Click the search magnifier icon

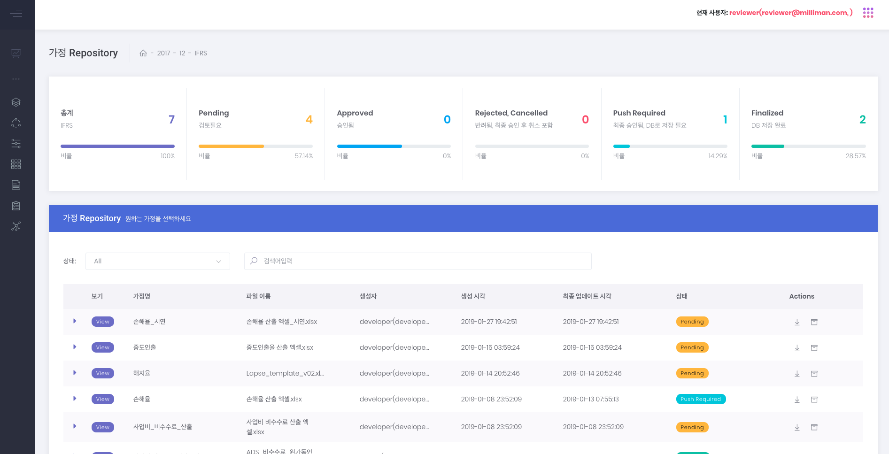[254, 261]
